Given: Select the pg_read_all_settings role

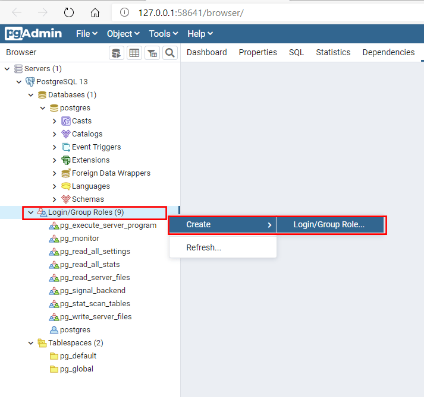Looking at the screenshot, I should point(95,252).
